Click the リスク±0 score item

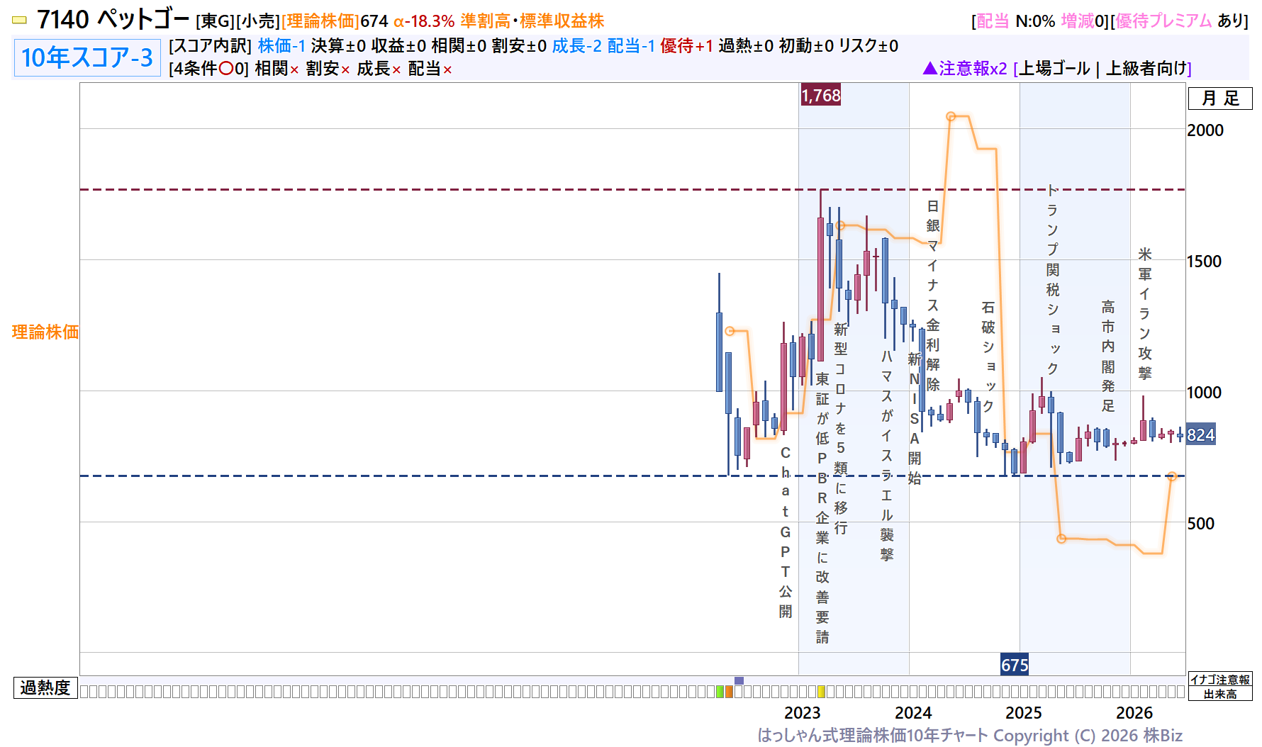[869, 46]
